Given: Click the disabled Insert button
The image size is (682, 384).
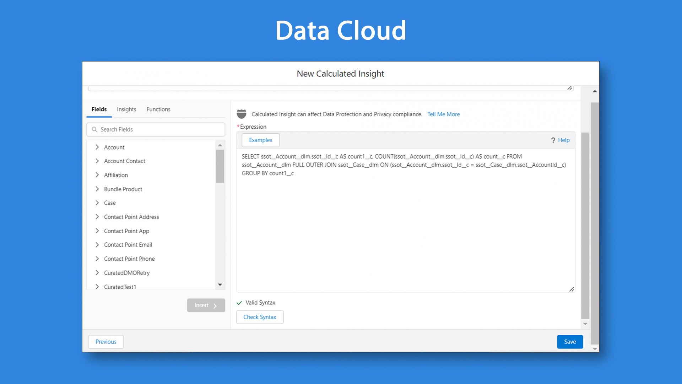Looking at the screenshot, I should click(x=206, y=305).
